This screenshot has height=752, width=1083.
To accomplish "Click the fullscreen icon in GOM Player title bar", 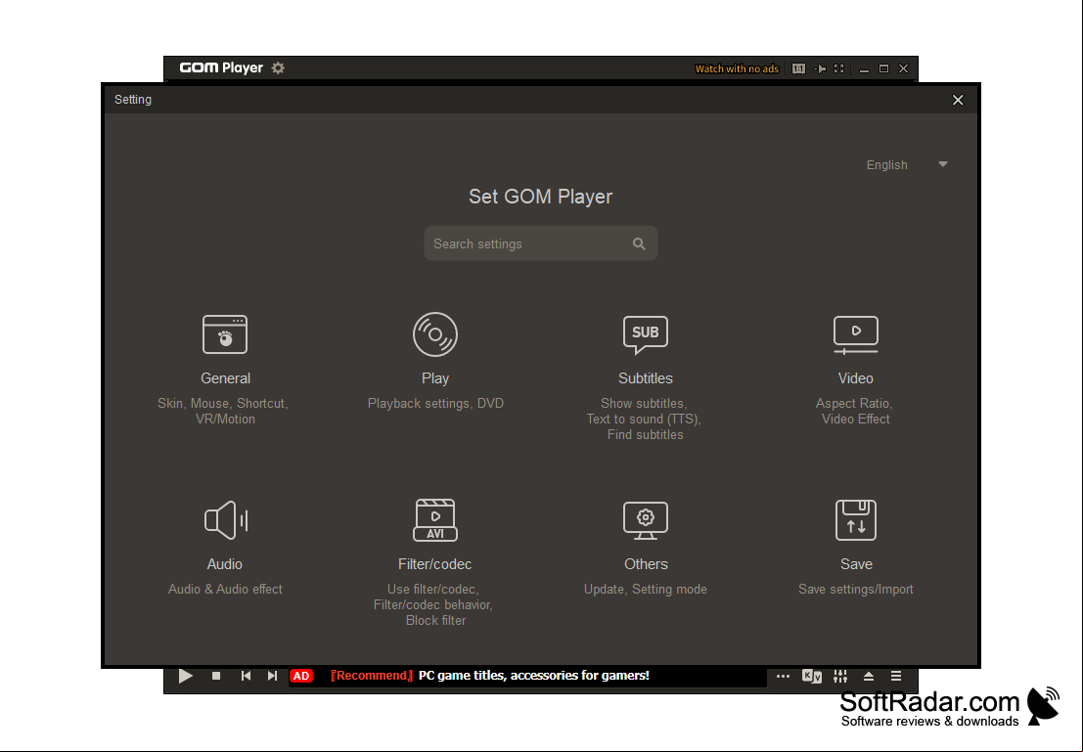I will [x=839, y=68].
